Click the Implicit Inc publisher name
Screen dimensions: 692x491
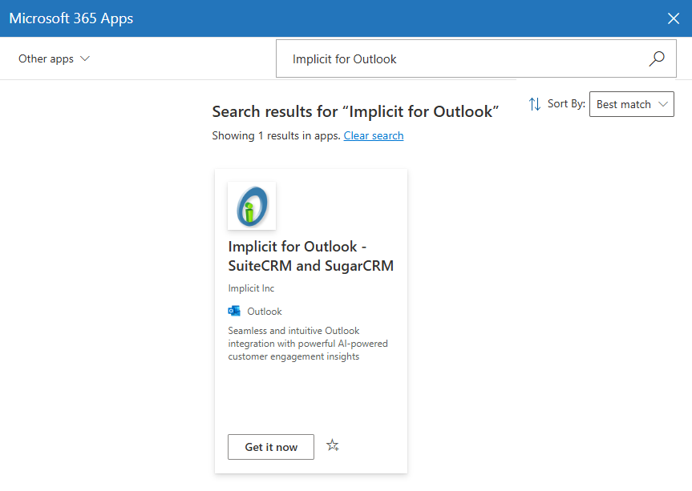tap(251, 288)
